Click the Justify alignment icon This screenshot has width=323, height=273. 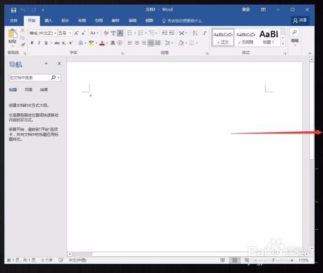click(151, 43)
